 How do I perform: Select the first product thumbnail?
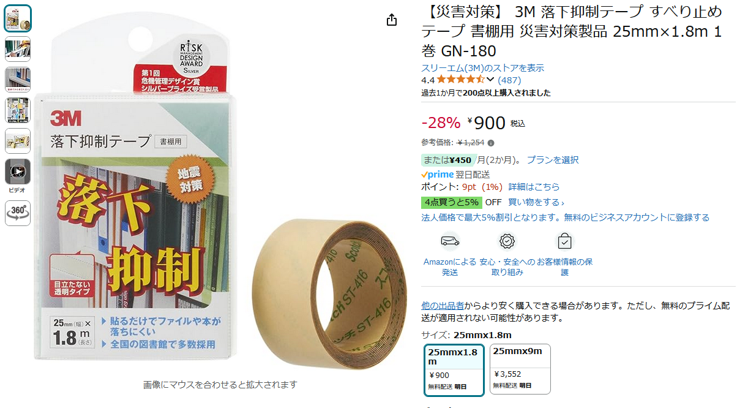pos(18,18)
